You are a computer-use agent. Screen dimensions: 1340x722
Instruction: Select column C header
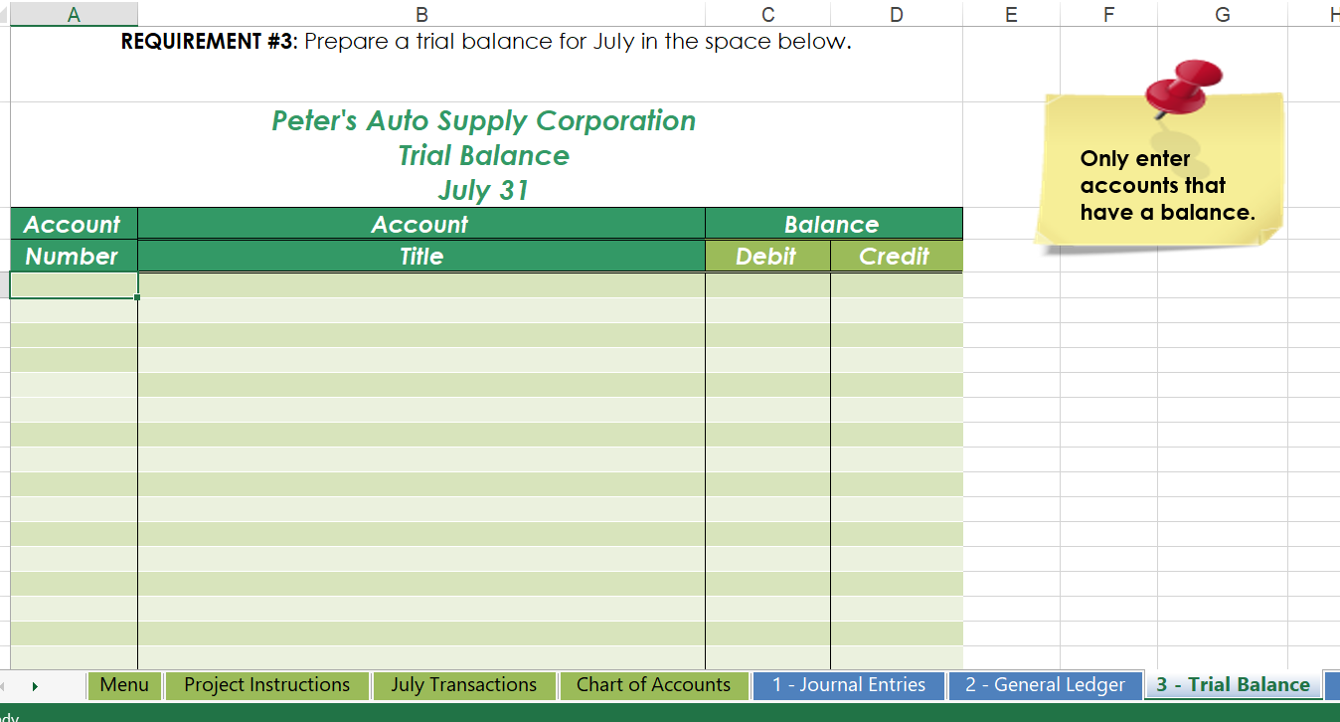[767, 14]
